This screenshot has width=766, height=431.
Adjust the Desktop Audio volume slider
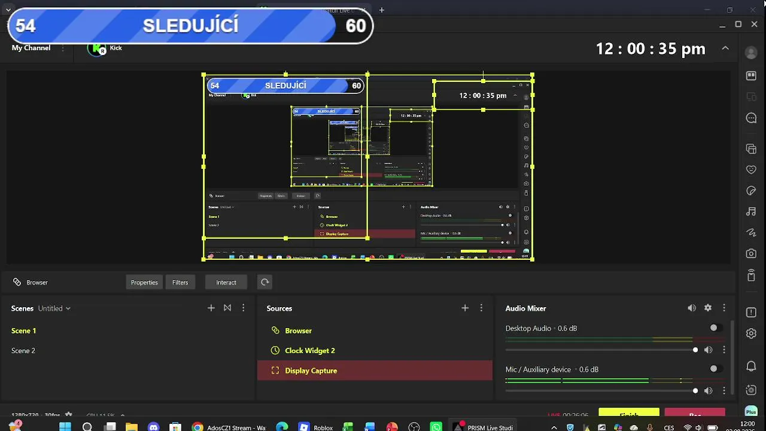tap(602, 350)
